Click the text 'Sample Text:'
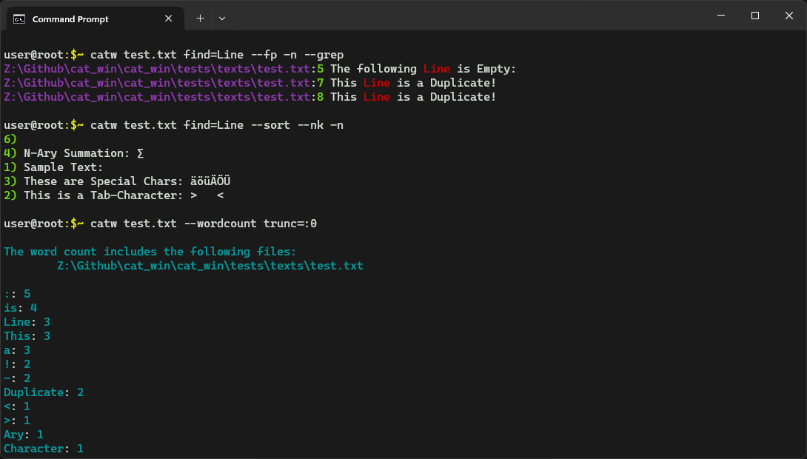 (x=64, y=167)
